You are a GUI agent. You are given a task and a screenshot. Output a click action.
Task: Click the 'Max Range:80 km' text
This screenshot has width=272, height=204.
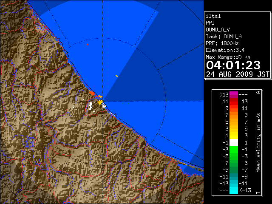[x=228, y=57]
